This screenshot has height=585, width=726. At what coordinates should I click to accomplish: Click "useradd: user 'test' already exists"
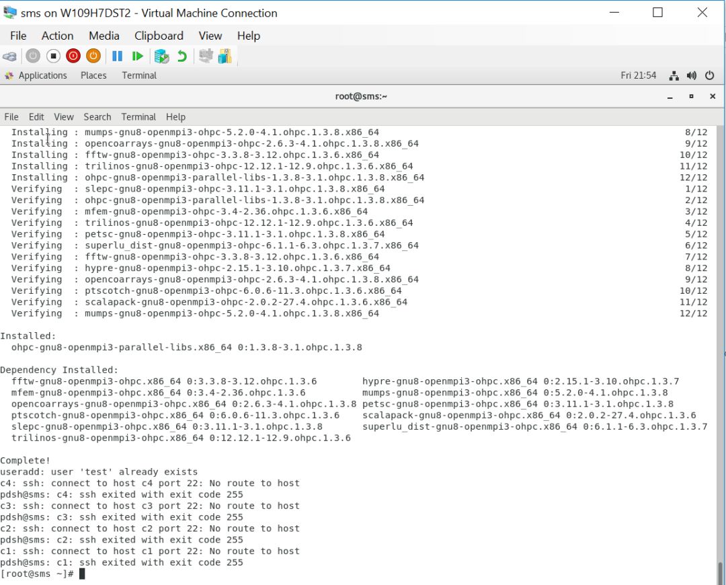click(99, 472)
